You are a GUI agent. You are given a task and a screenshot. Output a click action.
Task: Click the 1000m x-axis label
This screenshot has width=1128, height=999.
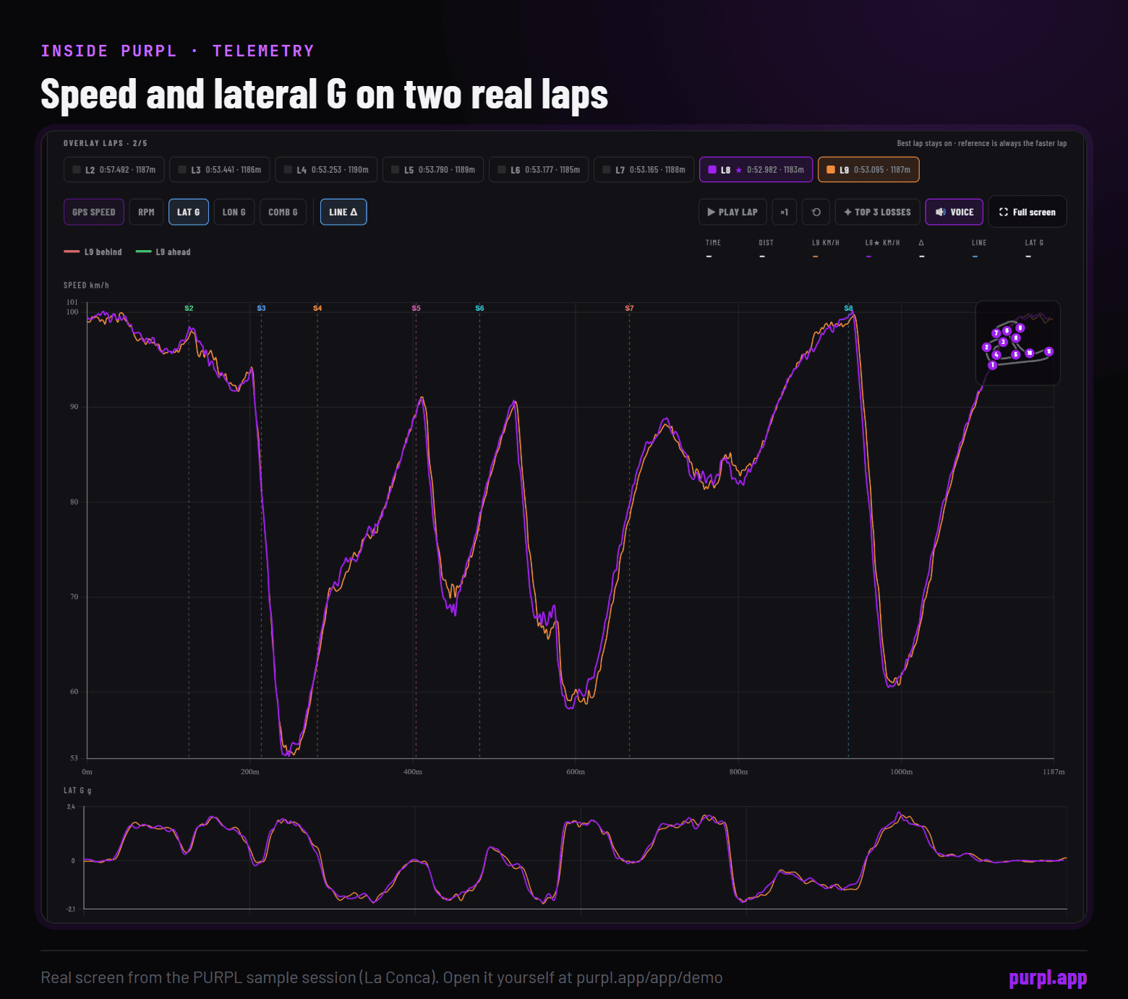coord(901,772)
